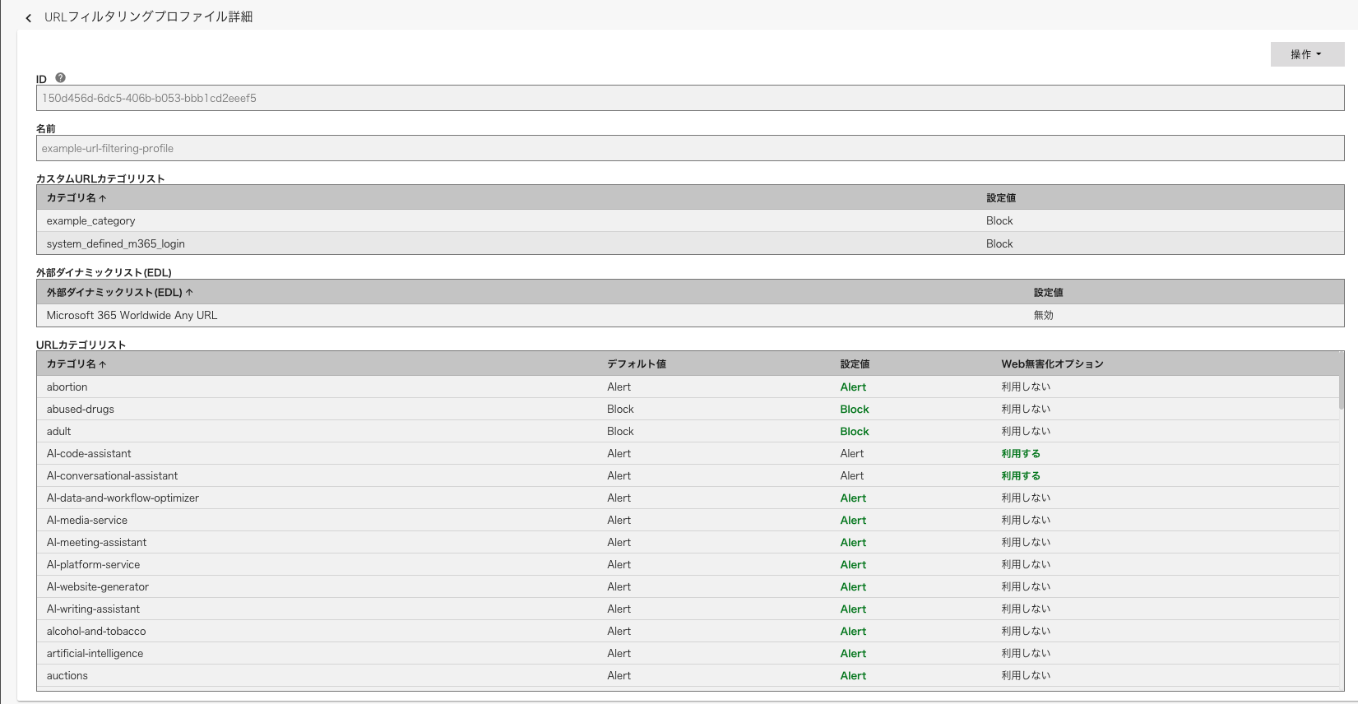Select Microsoft 365 Worldwide Any URL row
Screen dimensions: 1358x704
(690, 315)
